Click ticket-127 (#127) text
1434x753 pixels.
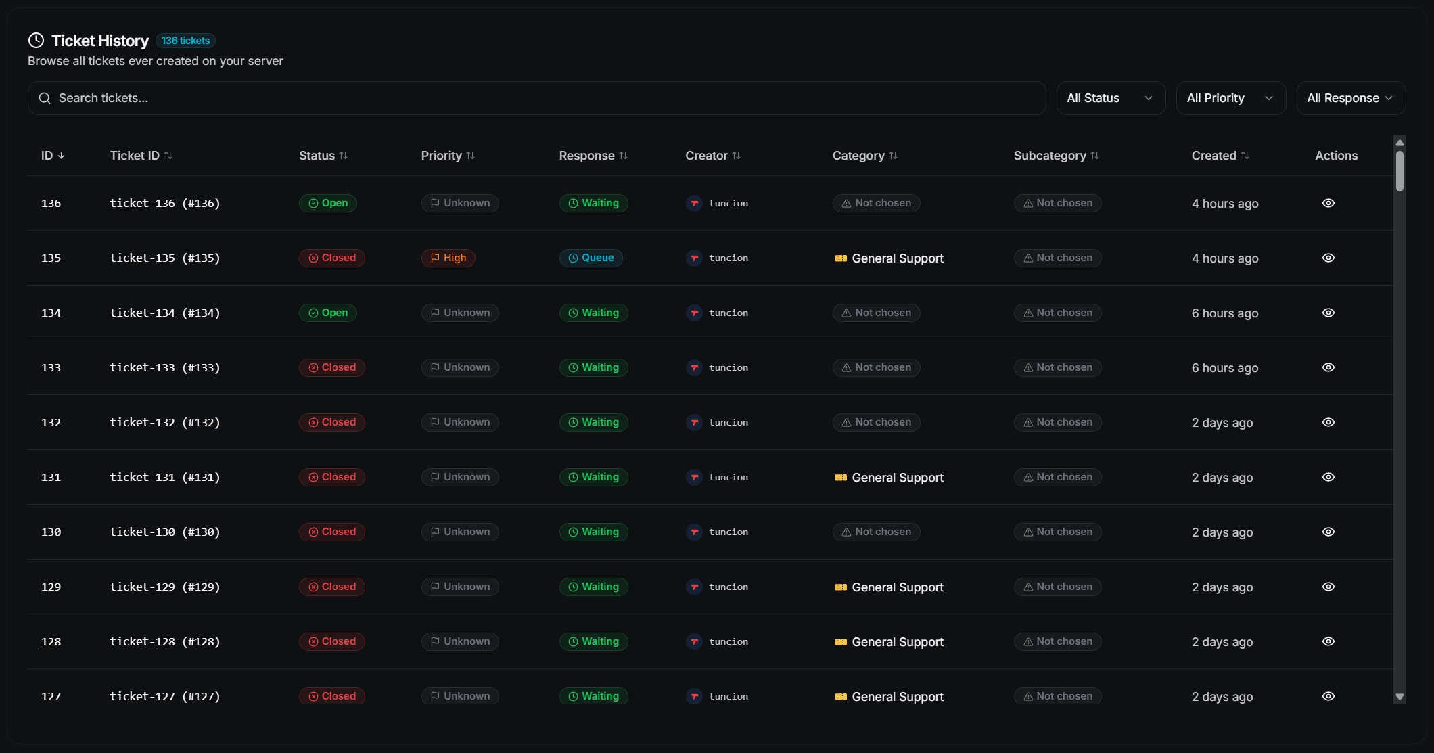pyautogui.click(x=165, y=696)
